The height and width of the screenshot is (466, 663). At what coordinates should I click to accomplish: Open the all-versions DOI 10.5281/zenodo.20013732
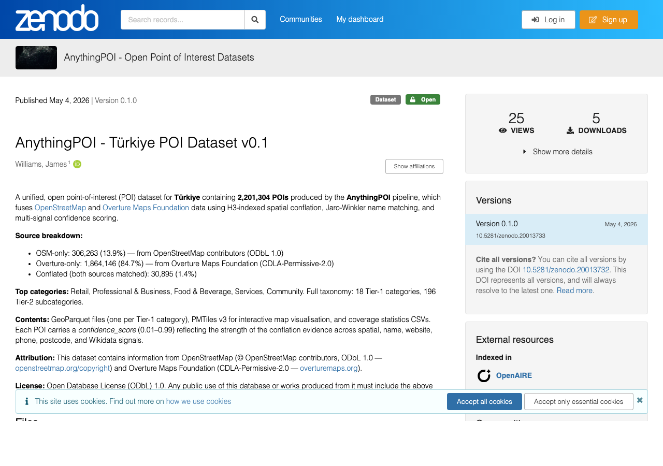[x=566, y=270]
